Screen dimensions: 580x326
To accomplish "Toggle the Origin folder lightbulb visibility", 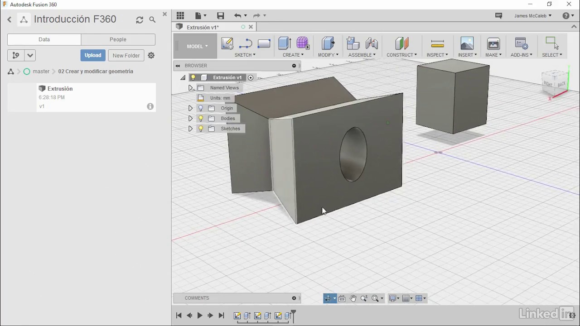I will click(201, 108).
